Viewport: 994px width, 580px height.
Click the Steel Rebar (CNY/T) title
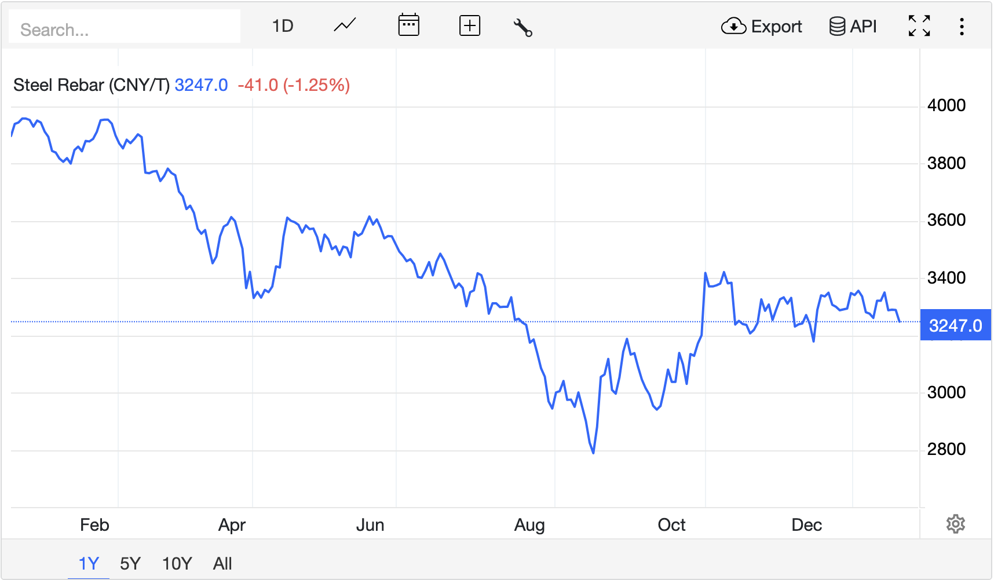pyautogui.click(x=91, y=85)
